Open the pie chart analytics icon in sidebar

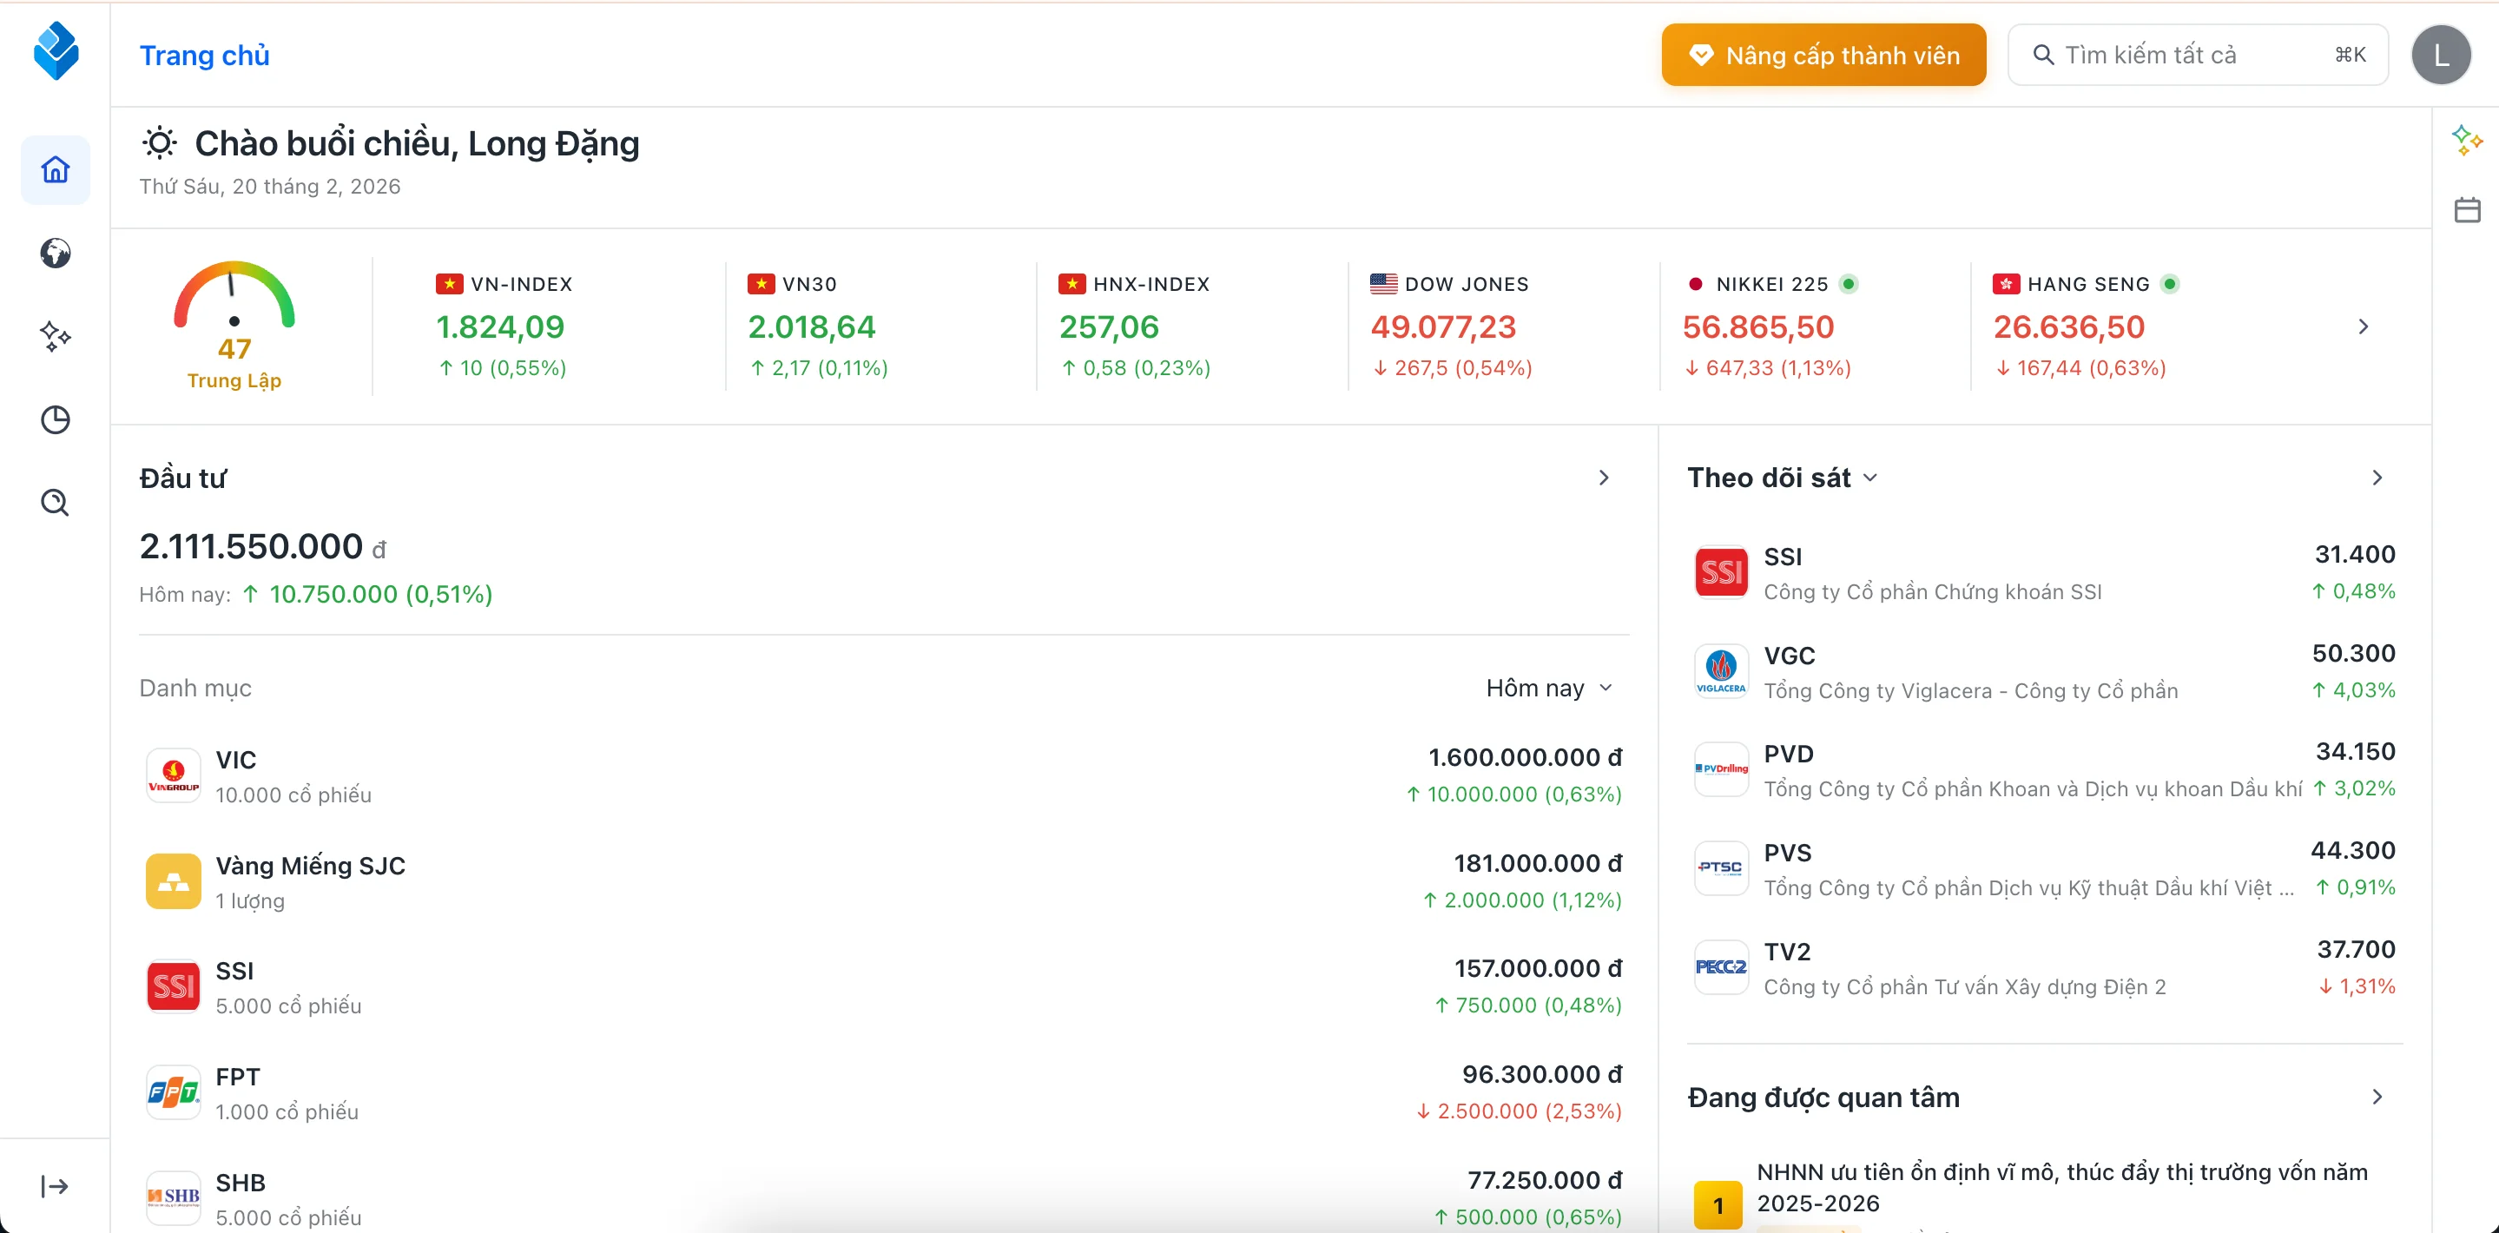[55, 420]
